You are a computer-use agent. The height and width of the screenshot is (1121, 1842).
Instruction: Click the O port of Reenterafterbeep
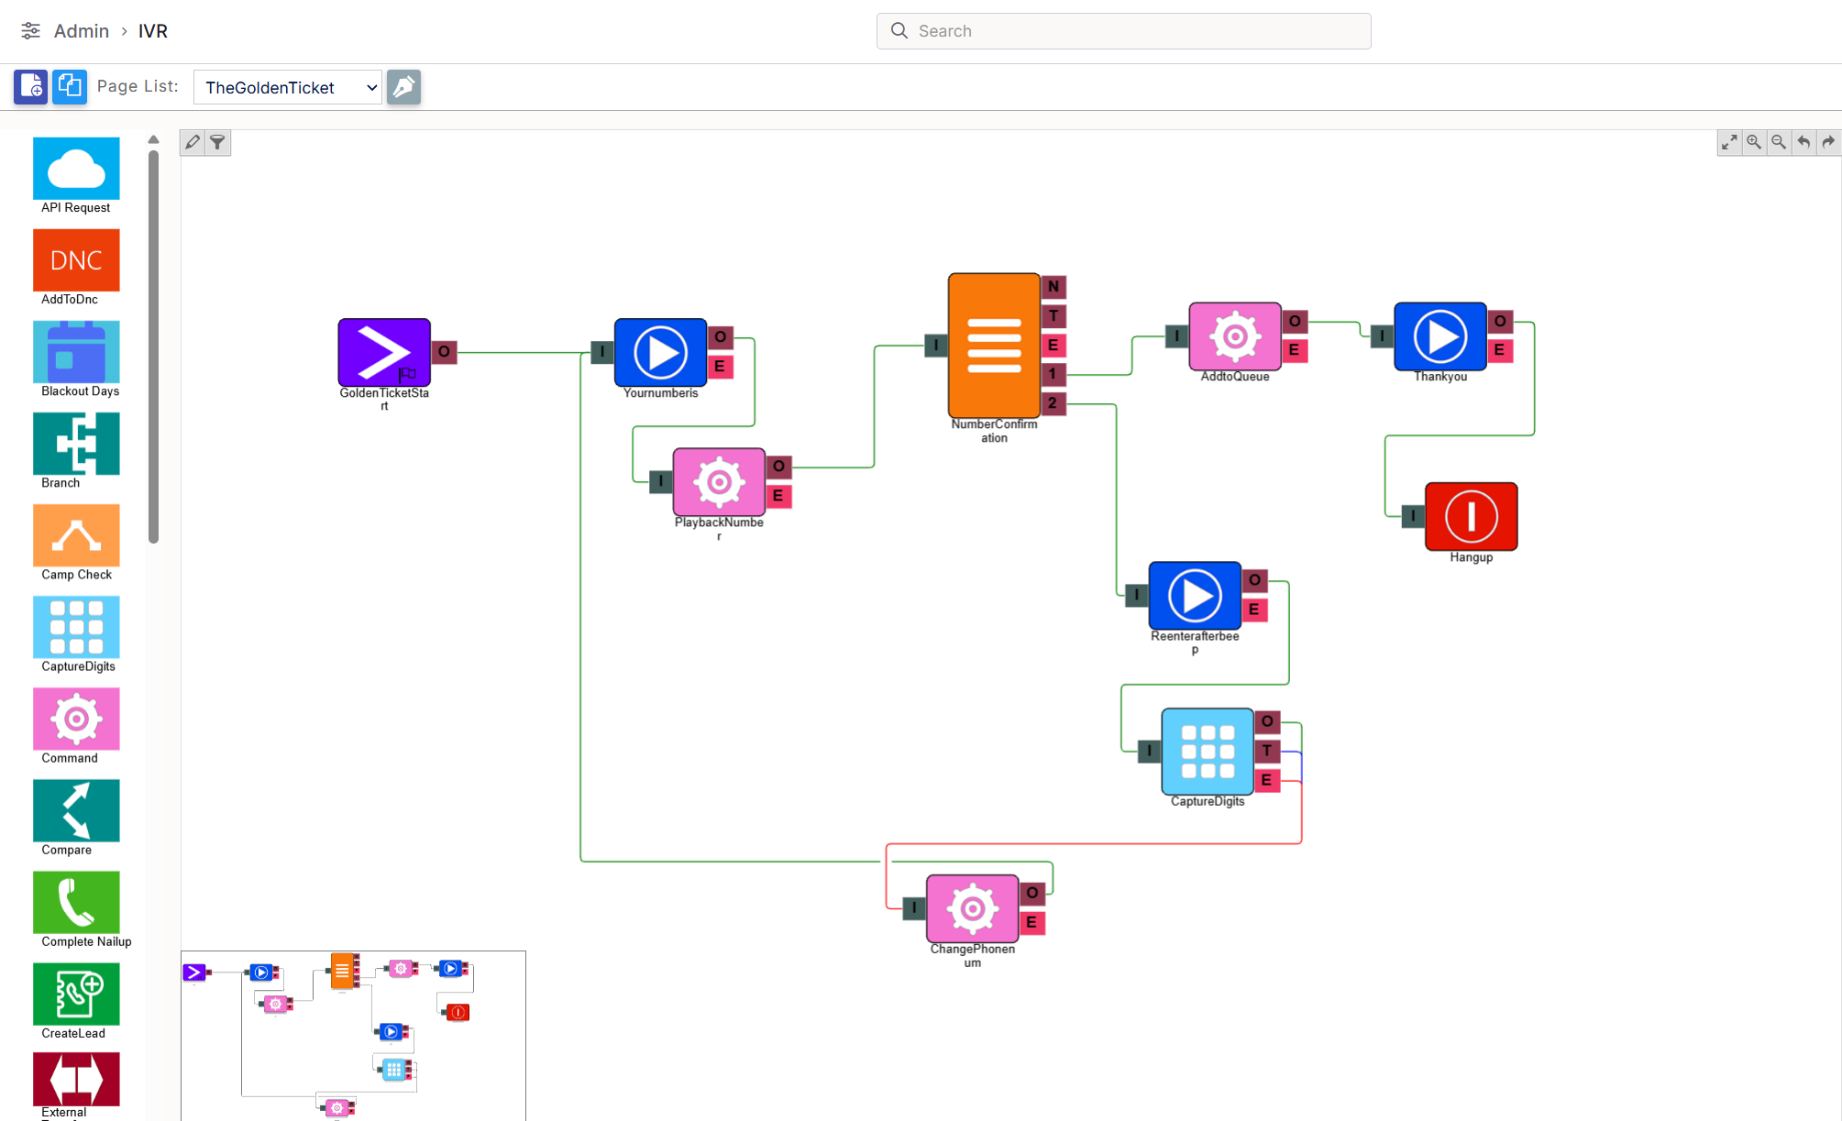[x=1254, y=580]
